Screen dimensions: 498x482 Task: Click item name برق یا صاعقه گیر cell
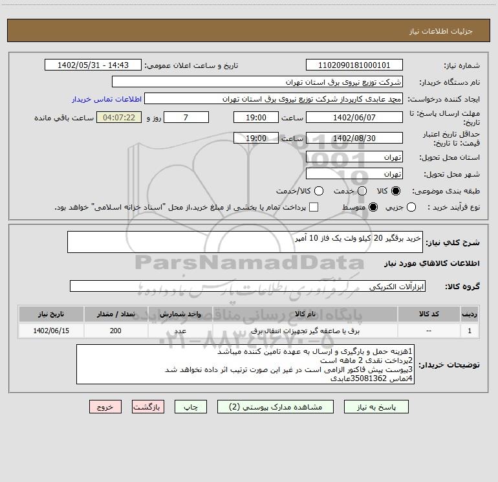coord(305,331)
